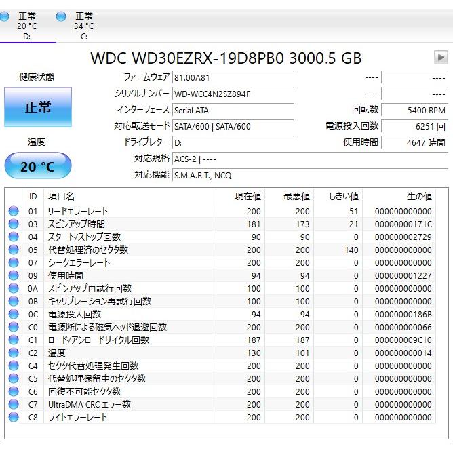Click raw value 000000002729

point(403,237)
